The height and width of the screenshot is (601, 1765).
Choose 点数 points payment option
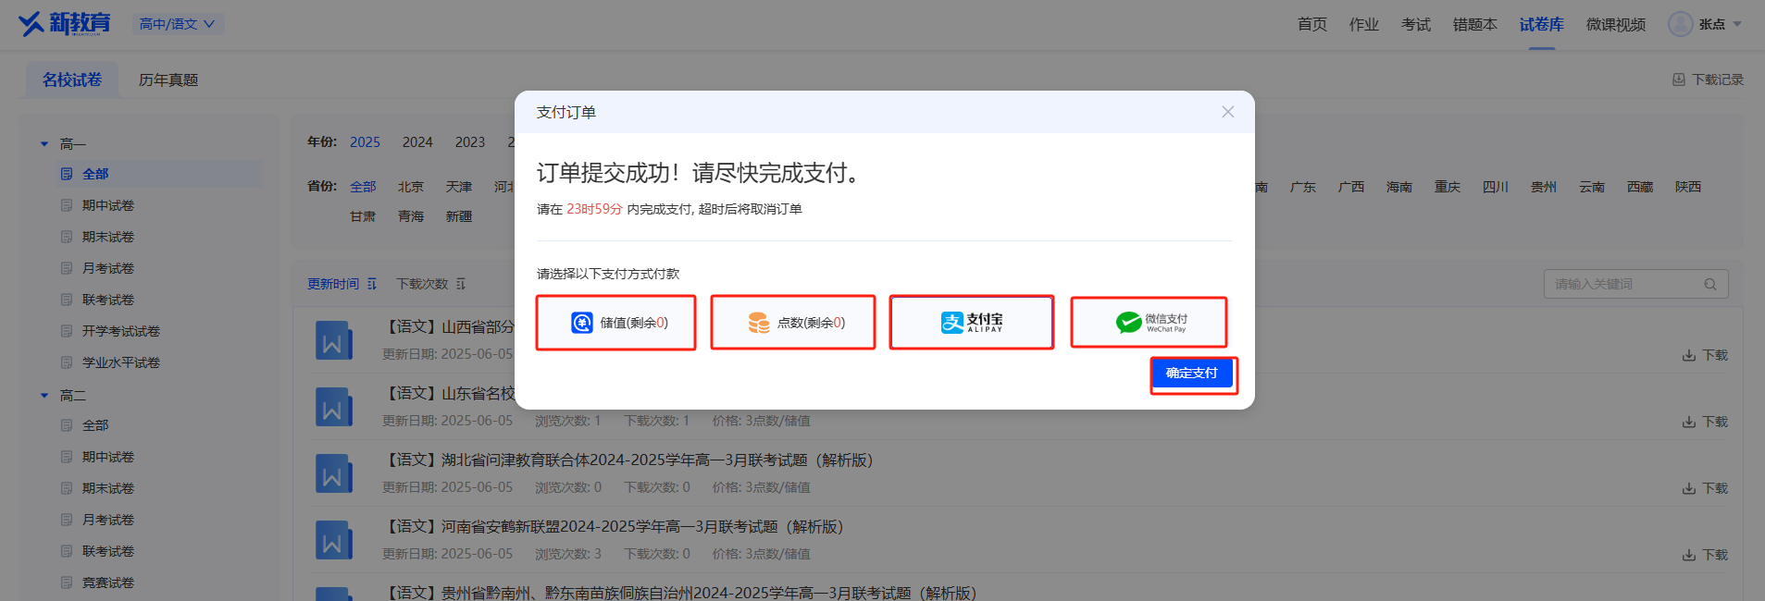[x=793, y=323]
